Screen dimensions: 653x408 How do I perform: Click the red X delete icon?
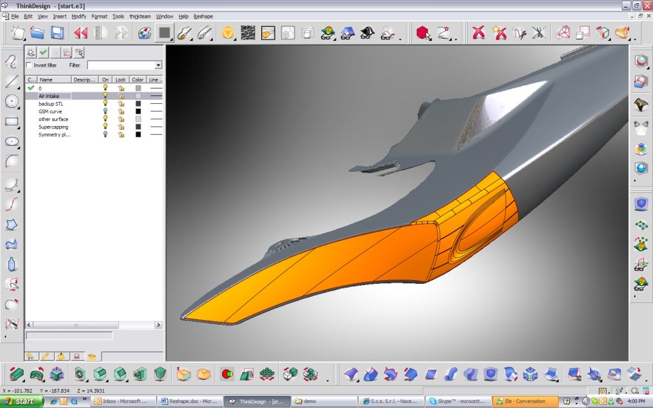tap(478, 32)
